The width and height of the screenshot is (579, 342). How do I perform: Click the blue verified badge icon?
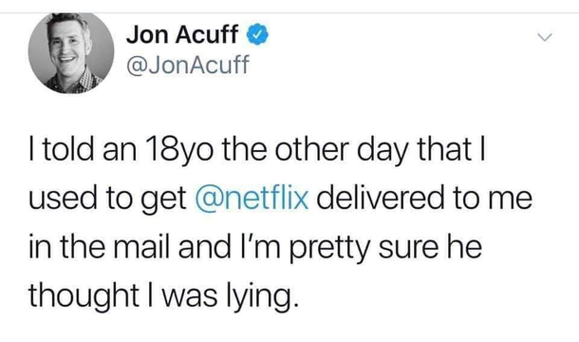257,34
